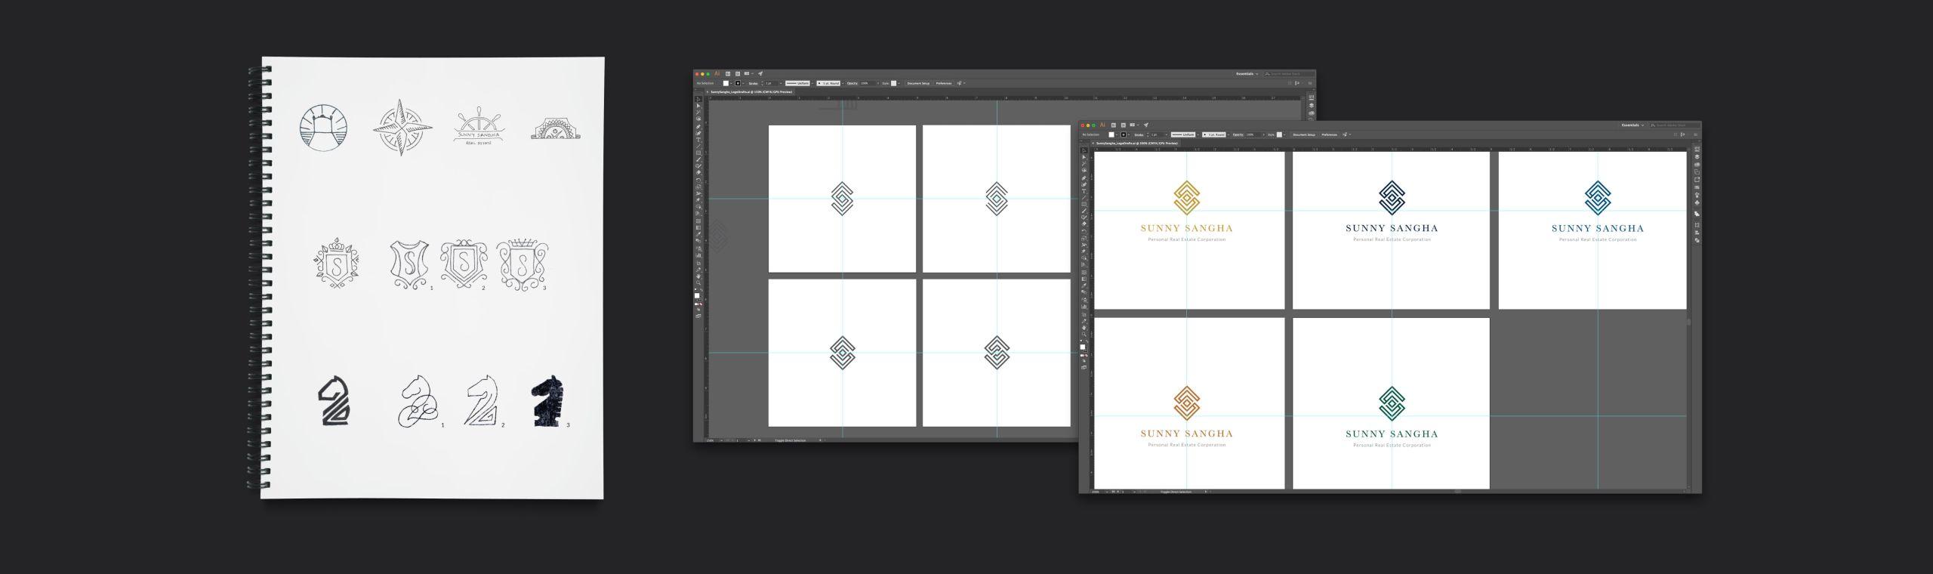Viewport: 1933px width, 574px height.
Task: Choose the Rectangle tool in back Illustrator window
Action: (699, 153)
